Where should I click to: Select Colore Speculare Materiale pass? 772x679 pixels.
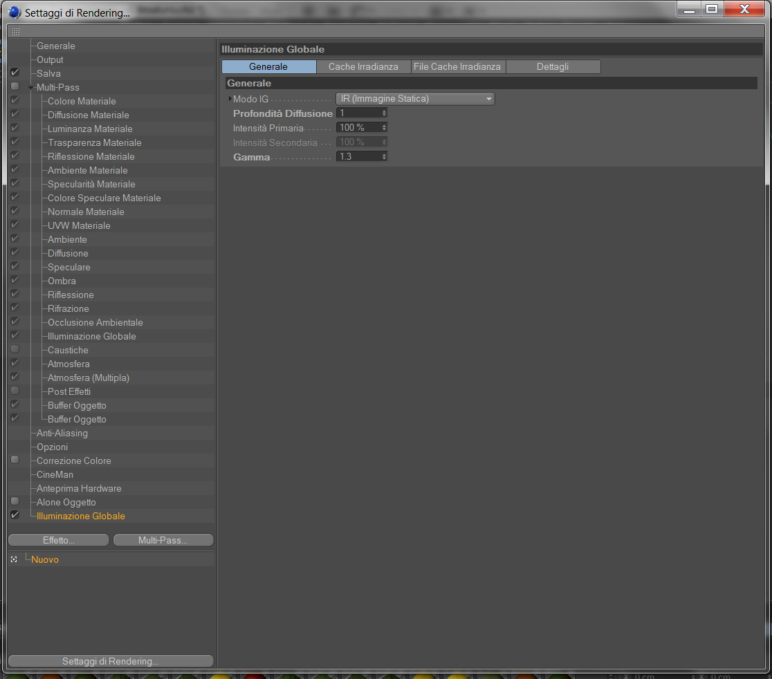[104, 198]
